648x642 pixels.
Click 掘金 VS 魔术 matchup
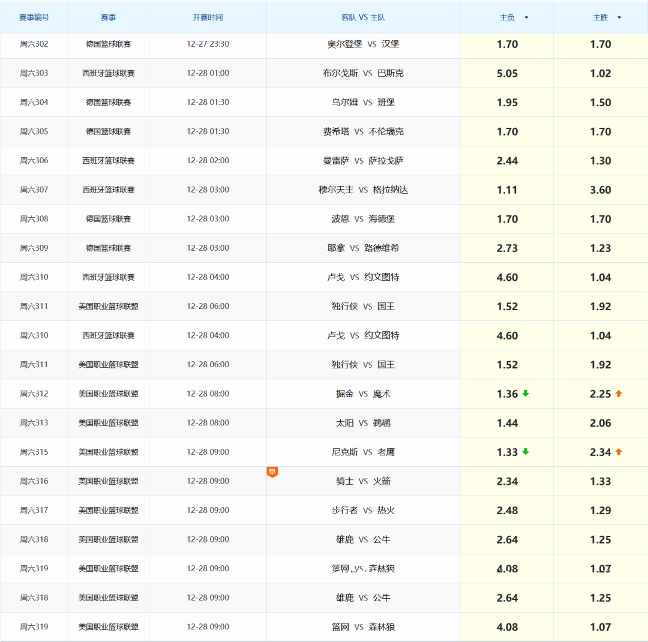coord(363,394)
